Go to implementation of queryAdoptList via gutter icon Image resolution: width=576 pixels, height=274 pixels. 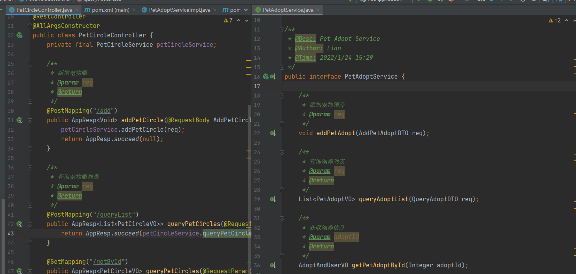pos(273,199)
